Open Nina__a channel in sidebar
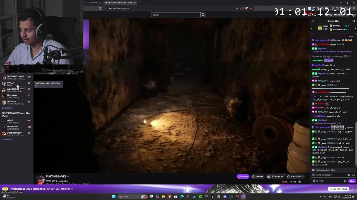The width and height of the screenshot is (357, 200). point(16,84)
